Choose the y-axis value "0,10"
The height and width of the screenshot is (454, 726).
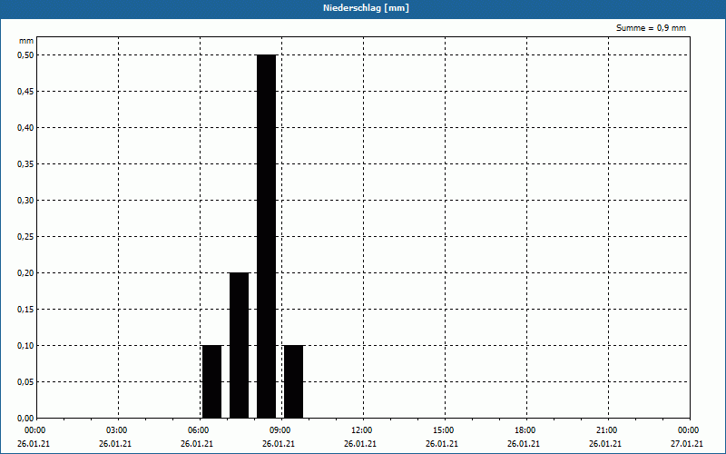[25, 346]
